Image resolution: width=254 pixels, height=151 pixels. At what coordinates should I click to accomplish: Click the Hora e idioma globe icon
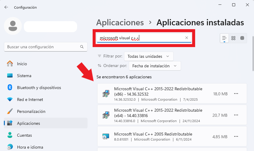point(10,147)
